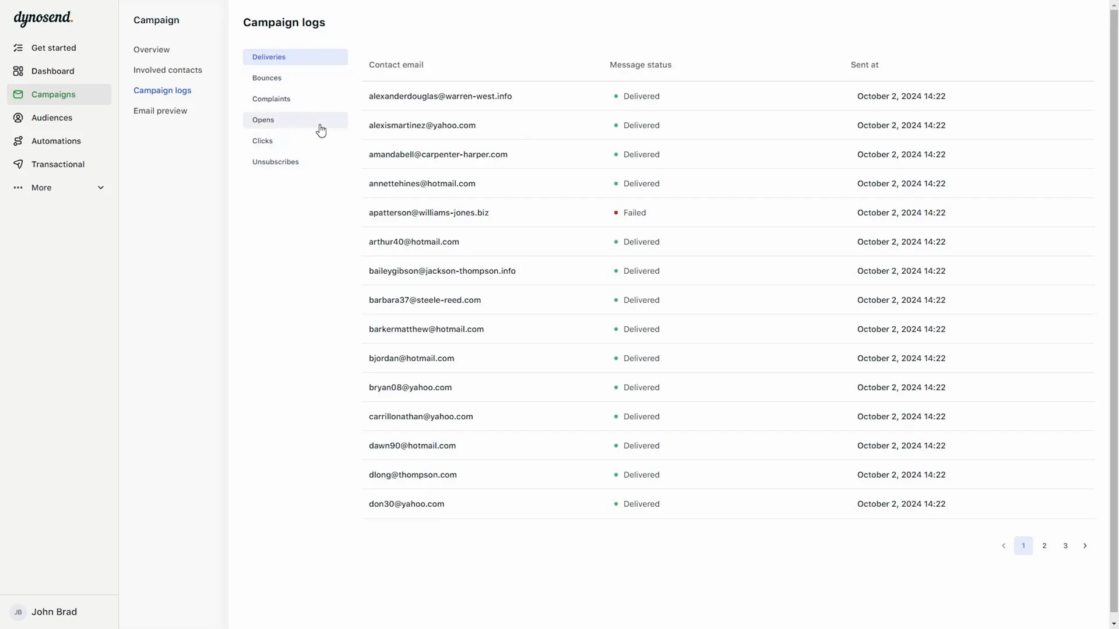Open the Involved contacts section
The width and height of the screenshot is (1119, 629).
167,69
